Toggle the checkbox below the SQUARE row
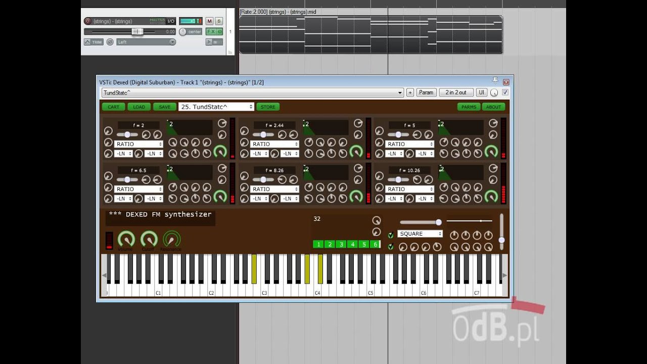647x364 pixels. tap(391, 247)
